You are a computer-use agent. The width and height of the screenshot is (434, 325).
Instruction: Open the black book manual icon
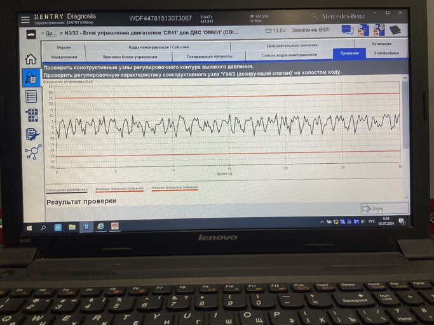(395, 30)
